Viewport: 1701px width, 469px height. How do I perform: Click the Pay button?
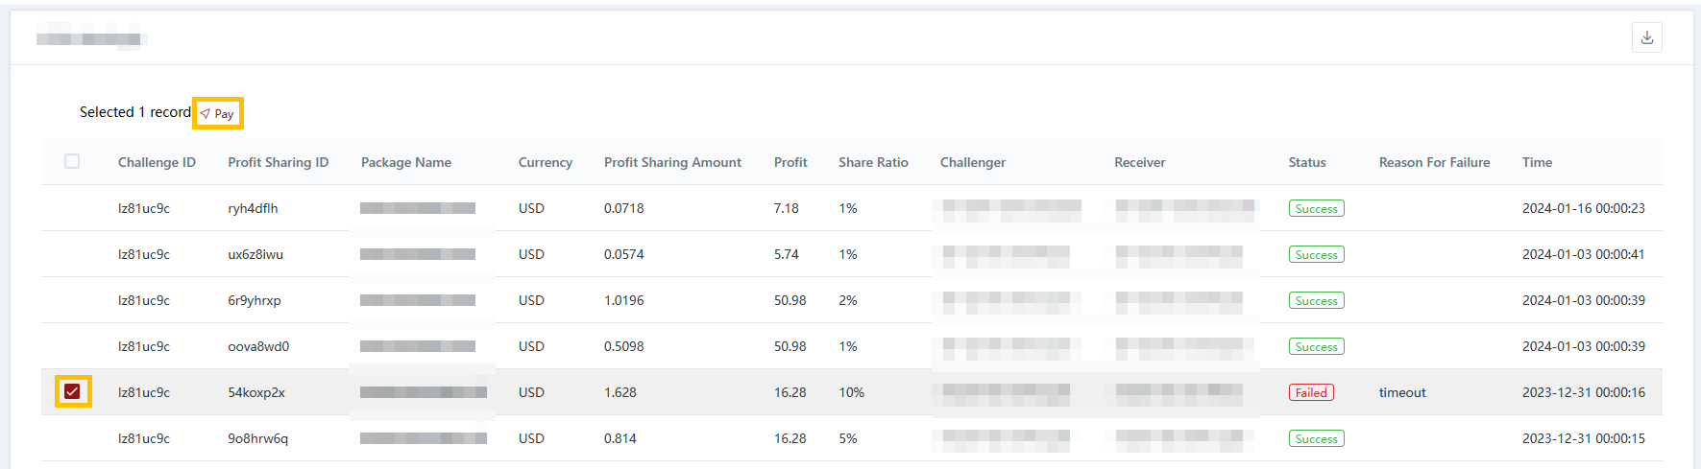[x=218, y=113]
